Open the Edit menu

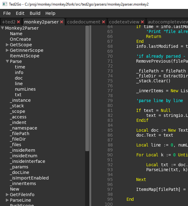tap(20, 13)
